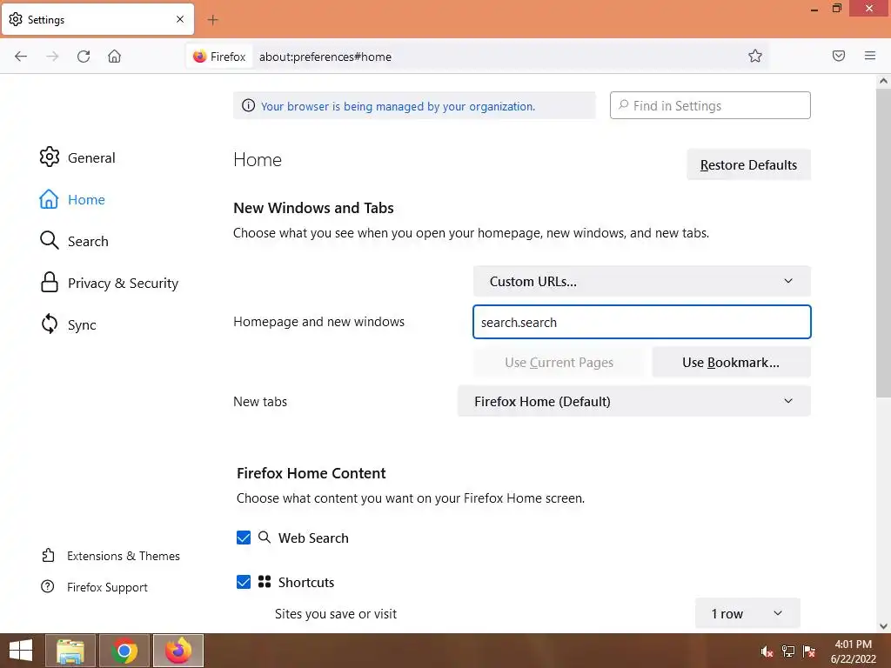Open the network tray icon
Image resolution: width=891 pixels, height=668 pixels.
click(788, 651)
